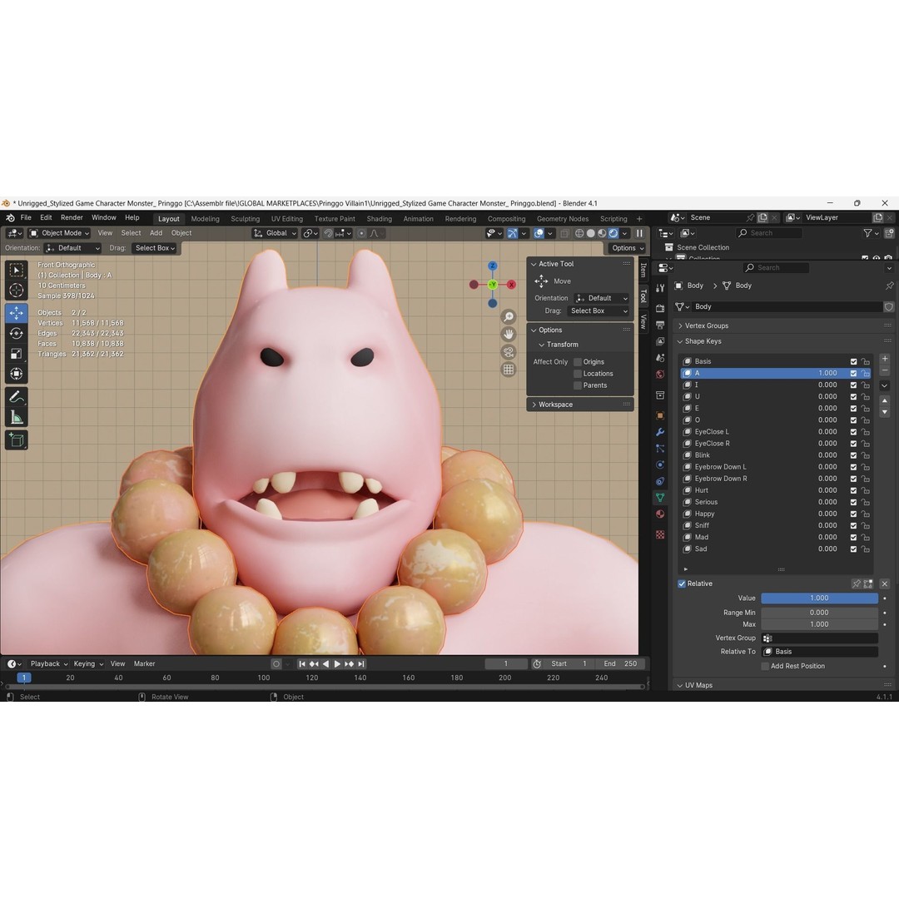Viewport: 899px width, 899px height.
Task: Mute the Happy shape key checkbox
Action: [x=853, y=514]
